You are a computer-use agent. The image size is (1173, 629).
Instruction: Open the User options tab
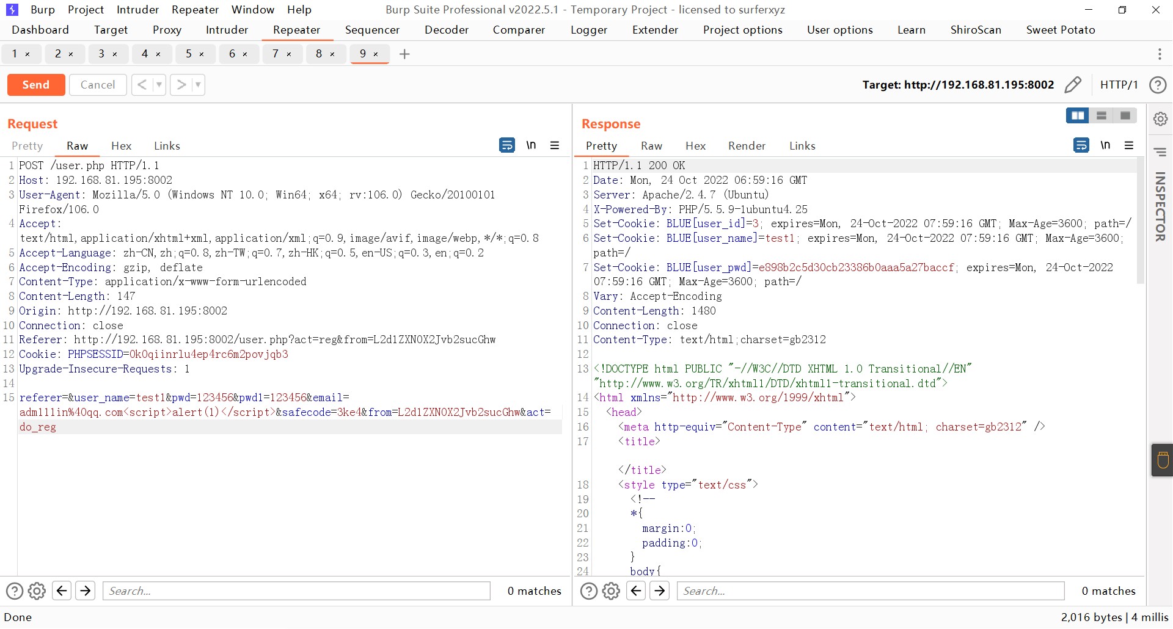[x=839, y=30]
